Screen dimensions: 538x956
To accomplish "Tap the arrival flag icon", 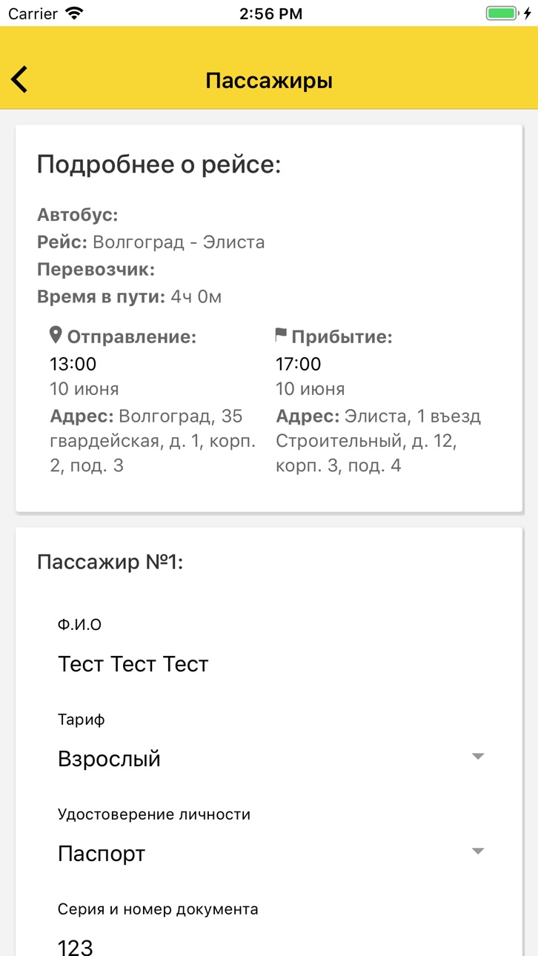I will [281, 336].
